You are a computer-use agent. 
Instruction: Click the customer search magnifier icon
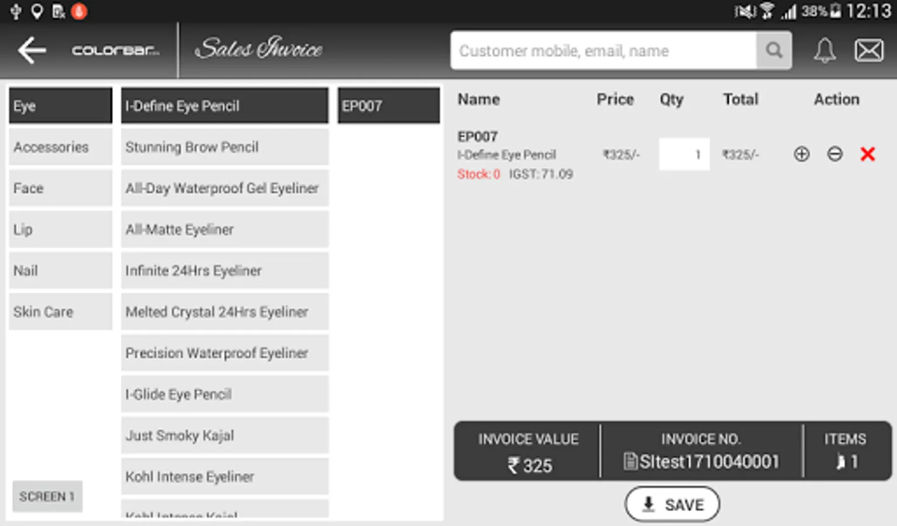(774, 50)
